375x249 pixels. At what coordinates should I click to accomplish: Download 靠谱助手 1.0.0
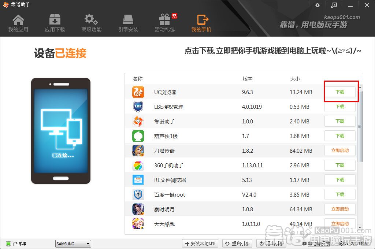point(340,121)
